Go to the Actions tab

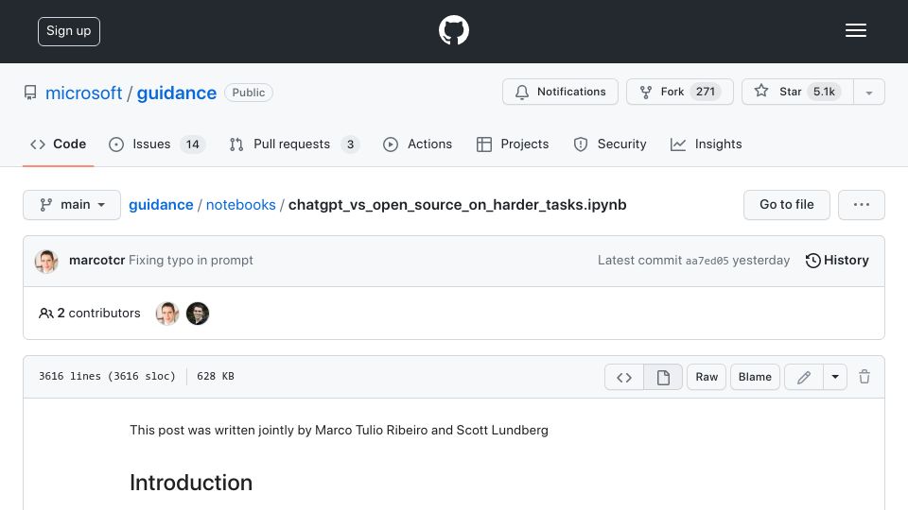pyautogui.click(x=417, y=144)
